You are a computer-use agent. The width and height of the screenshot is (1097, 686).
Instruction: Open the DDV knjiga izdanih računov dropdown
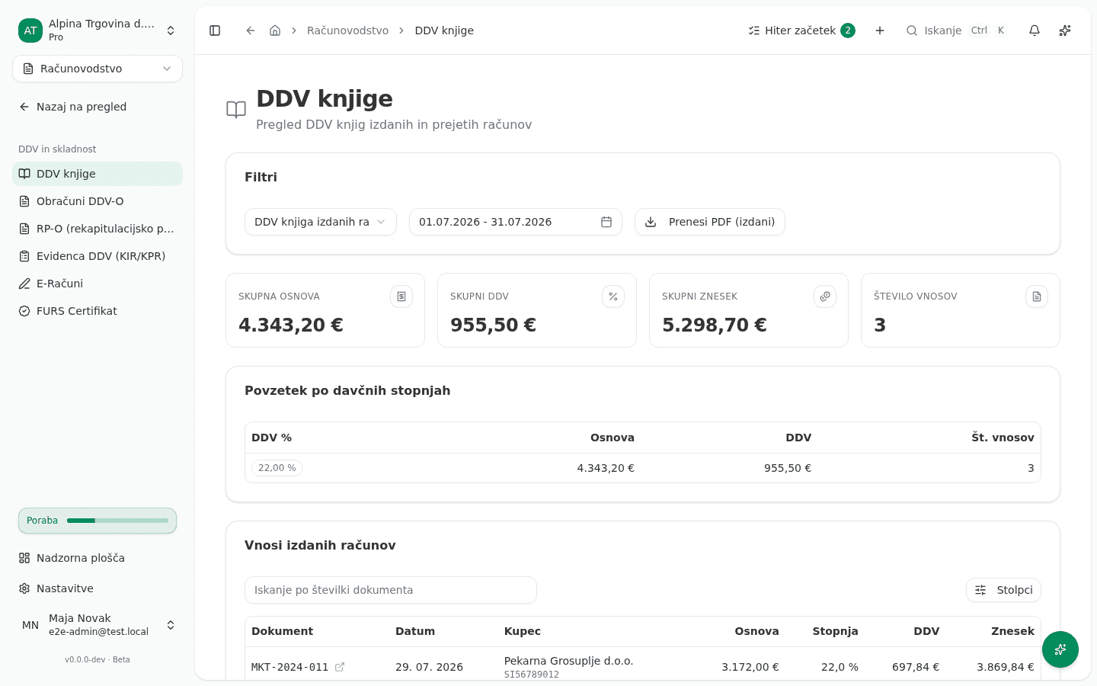321,222
